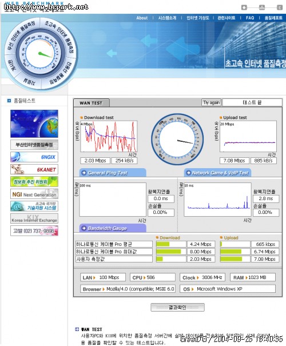Click the green needle gauge in the dial
The height and width of the screenshot is (346, 286).
(x=40, y=54)
